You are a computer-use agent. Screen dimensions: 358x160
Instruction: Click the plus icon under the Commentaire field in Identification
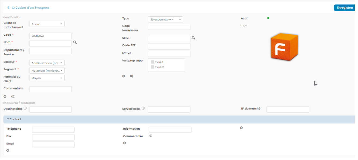pyautogui.click(x=5, y=96)
